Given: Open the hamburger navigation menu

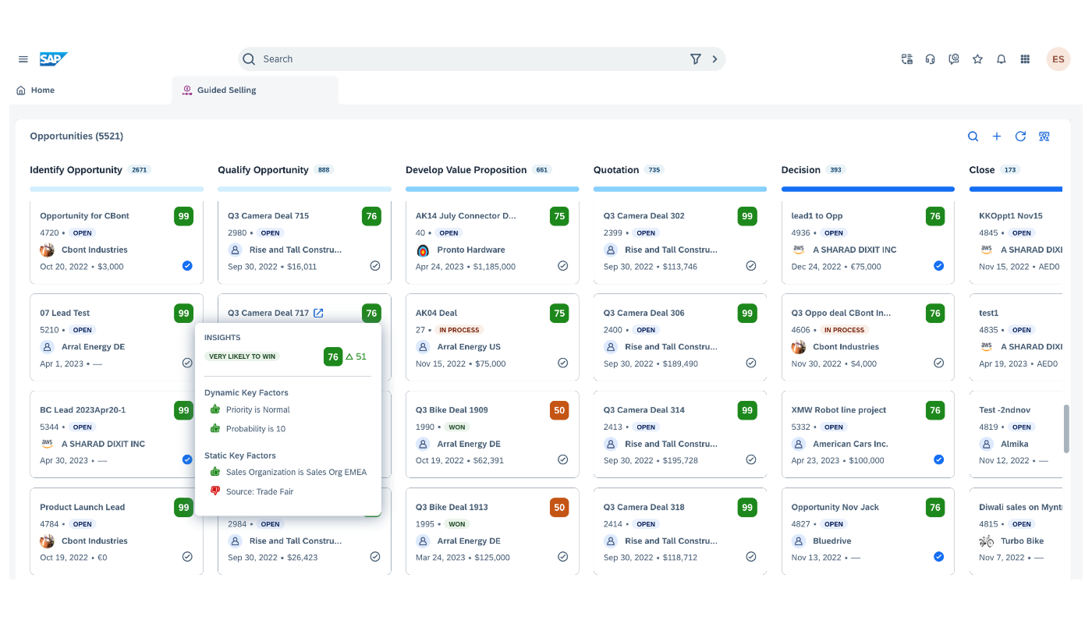Looking at the screenshot, I should pos(23,59).
